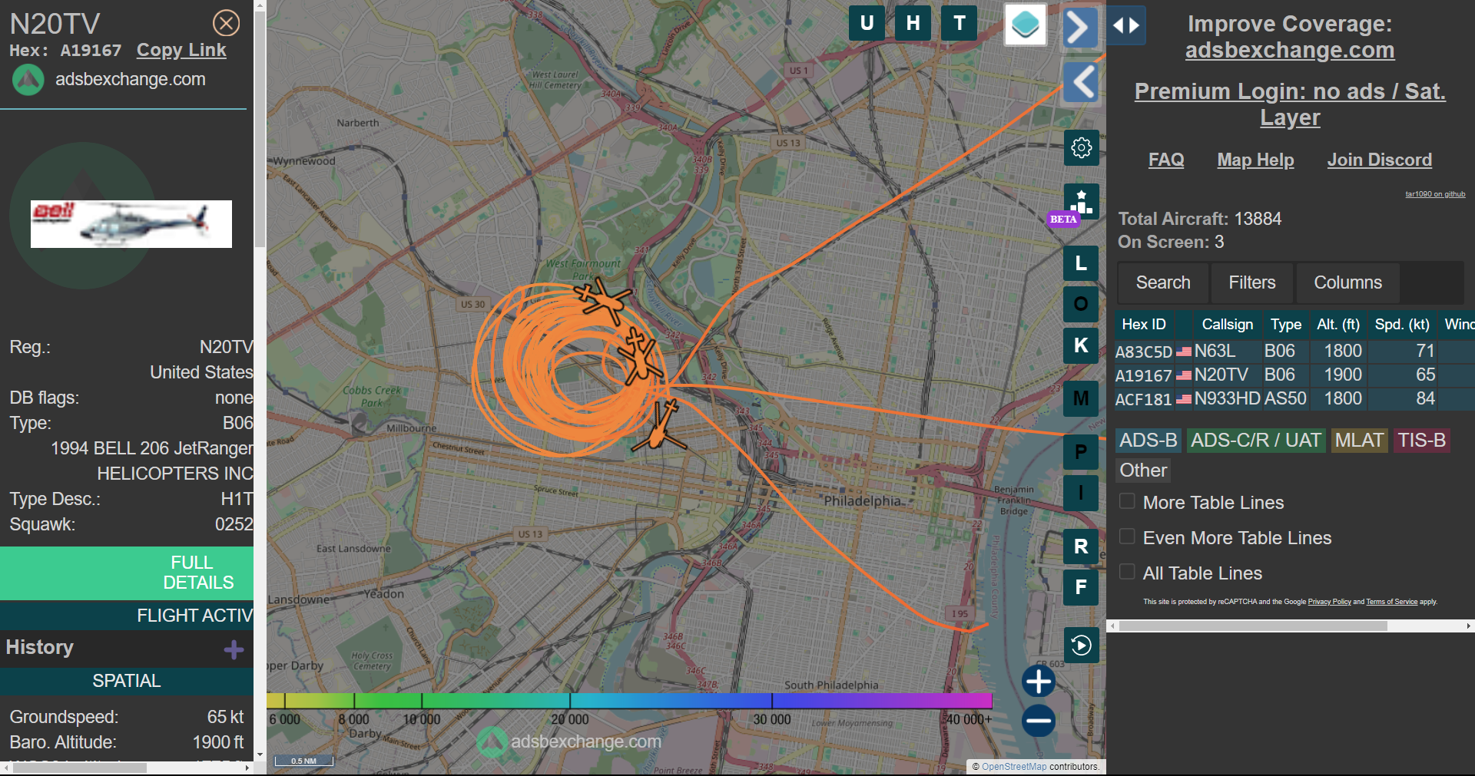Open reCAPTCHA Privacy Policy link
1475x776 pixels.
(1329, 602)
